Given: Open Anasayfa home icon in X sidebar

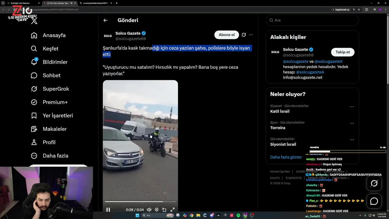Looking at the screenshot, I should pyautogui.click(x=34, y=35).
